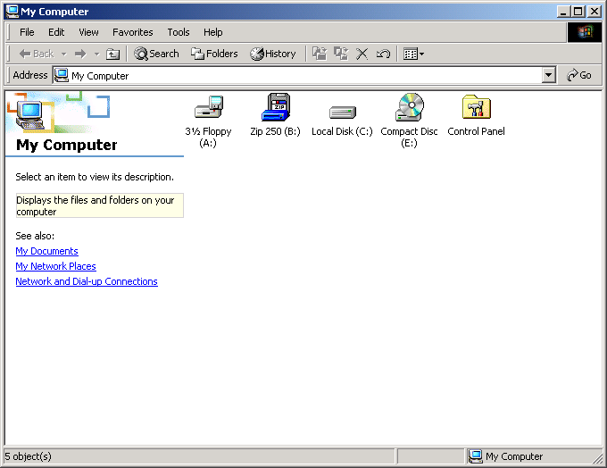Open Network and Dial-up Connections link

click(x=87, y=281)
